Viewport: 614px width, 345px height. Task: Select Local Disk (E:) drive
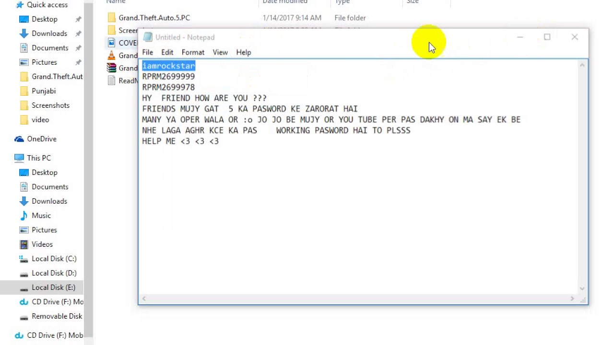[48, 287]
